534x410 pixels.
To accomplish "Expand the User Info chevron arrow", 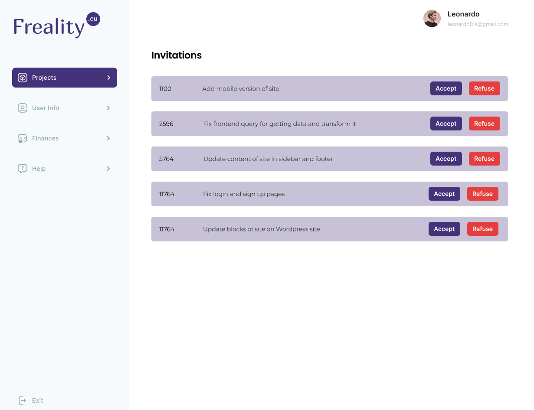I will 108,108.
